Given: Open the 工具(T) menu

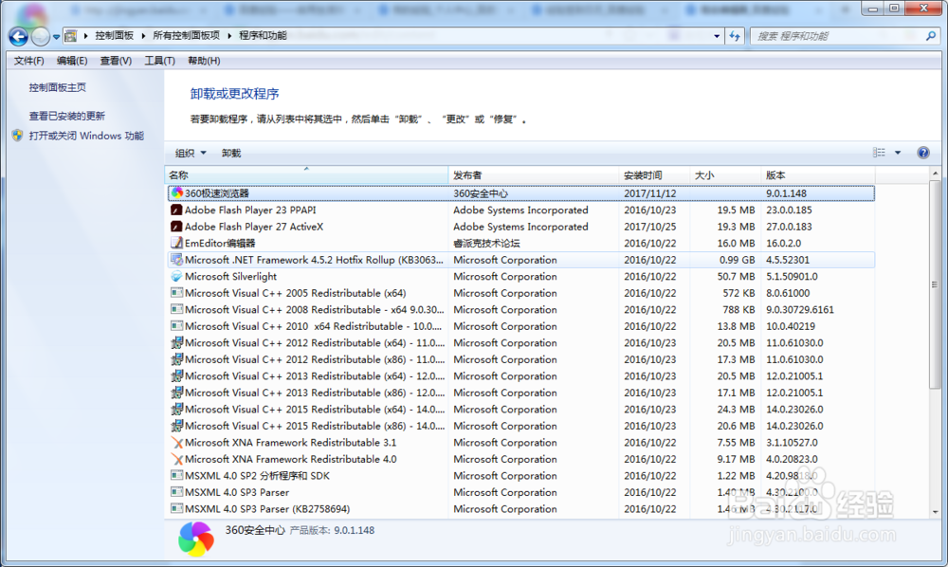Looking at the screenshot, I should click(x=159, y=61).
